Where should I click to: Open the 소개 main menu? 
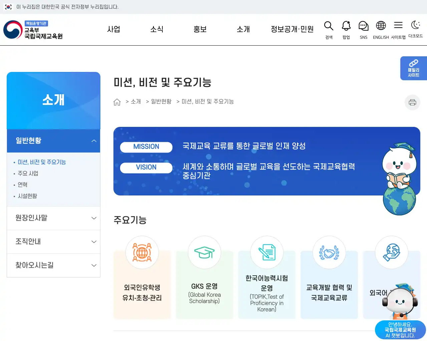point(243,29)
